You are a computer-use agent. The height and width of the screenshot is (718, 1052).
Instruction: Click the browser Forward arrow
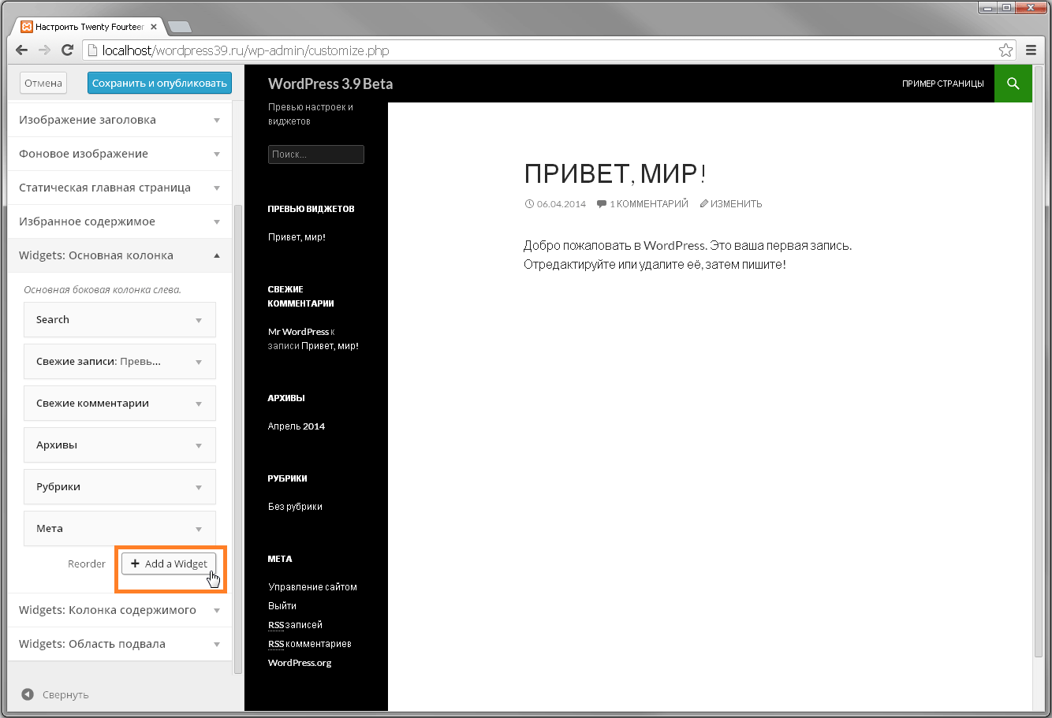pos(44,50)
